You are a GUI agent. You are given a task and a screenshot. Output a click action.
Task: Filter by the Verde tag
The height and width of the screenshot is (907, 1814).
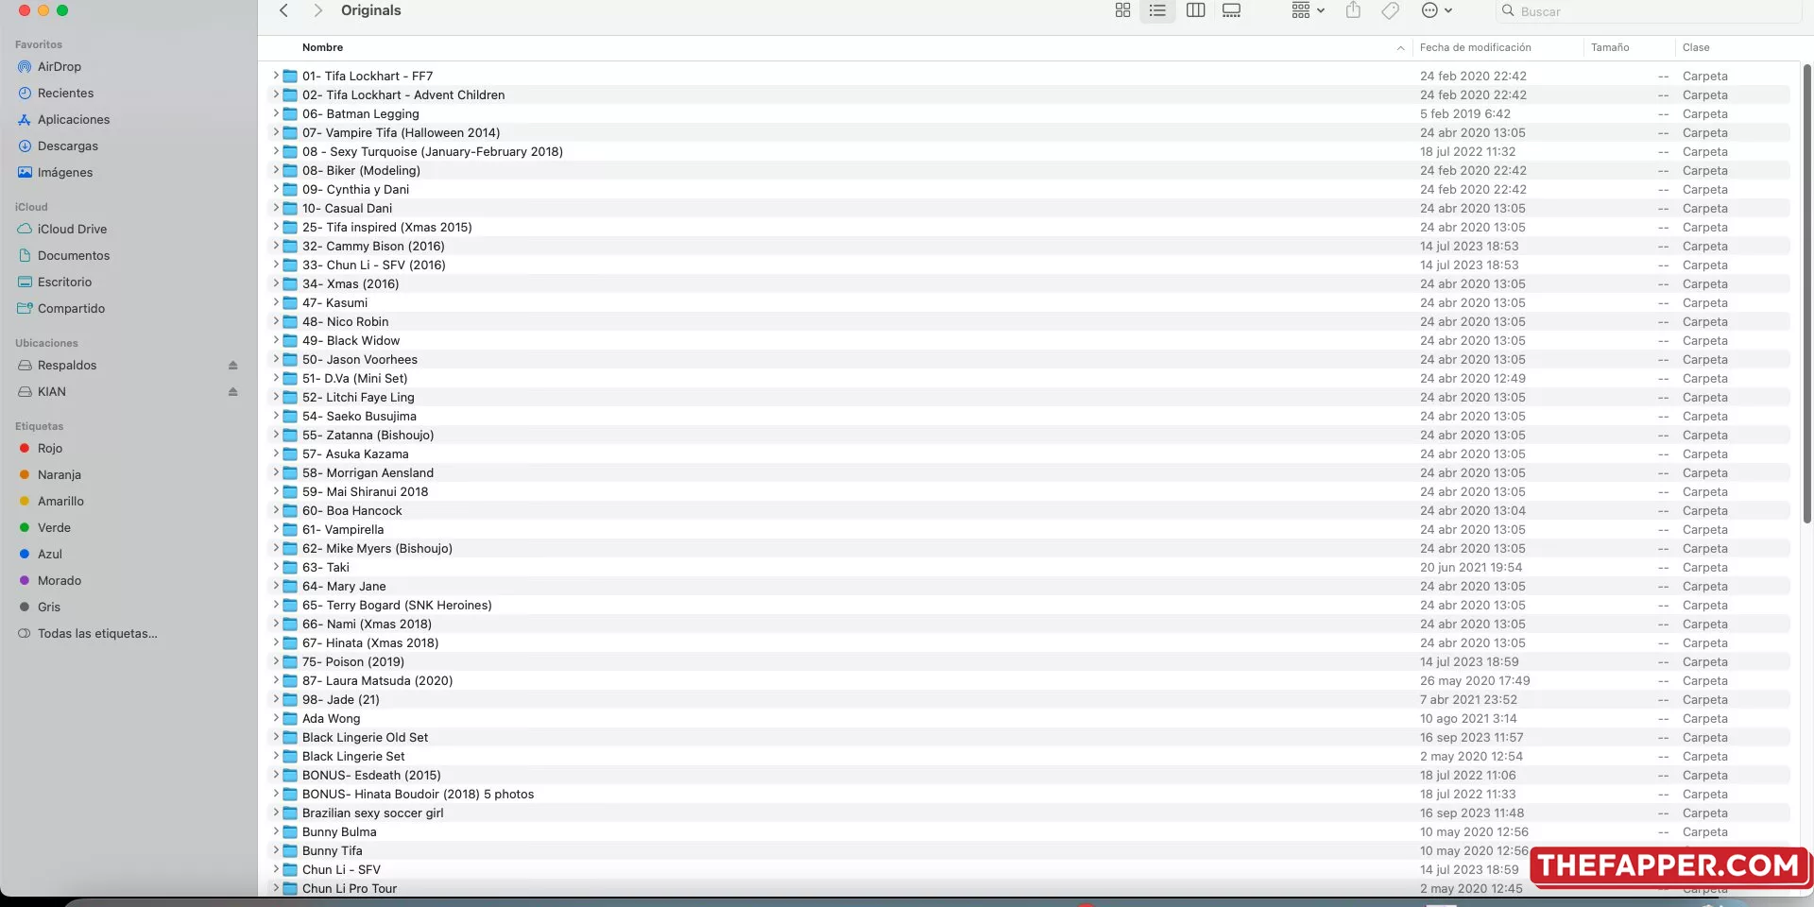(x=54, y=528)
